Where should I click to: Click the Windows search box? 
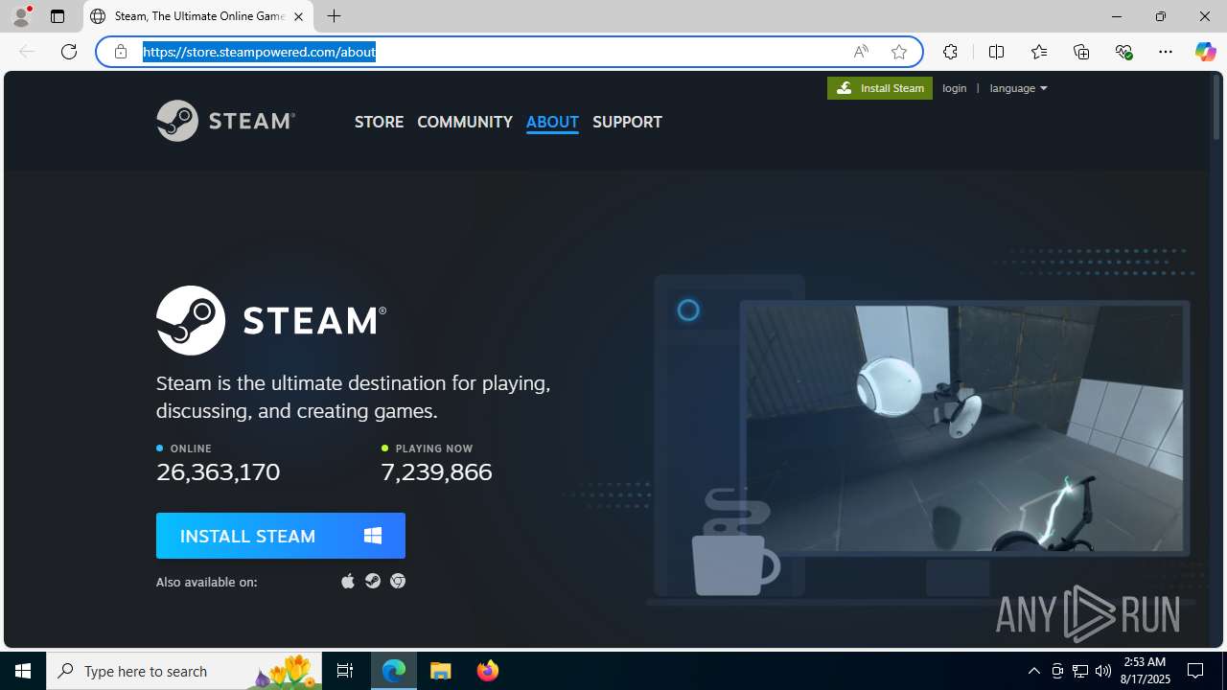[x=186, y=671]
